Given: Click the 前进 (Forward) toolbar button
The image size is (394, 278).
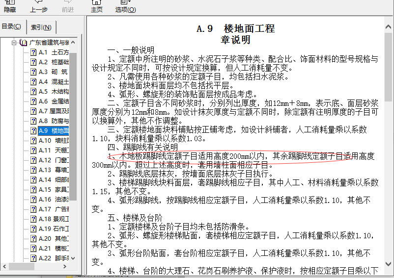Looking at the screenshot, I should [x=68, y=6].
